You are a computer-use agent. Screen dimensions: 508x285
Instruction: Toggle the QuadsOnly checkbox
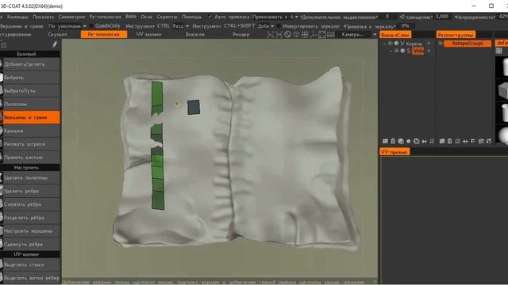tap(91, 26)
